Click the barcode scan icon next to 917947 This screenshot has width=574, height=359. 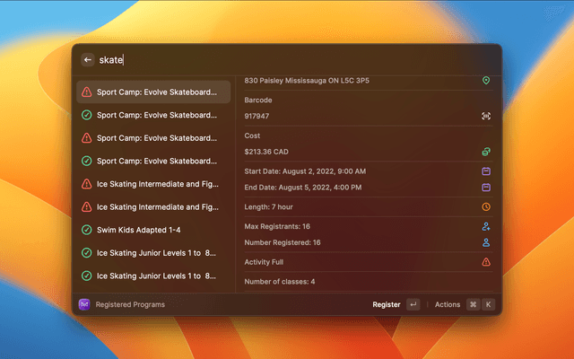click(486, 116)
